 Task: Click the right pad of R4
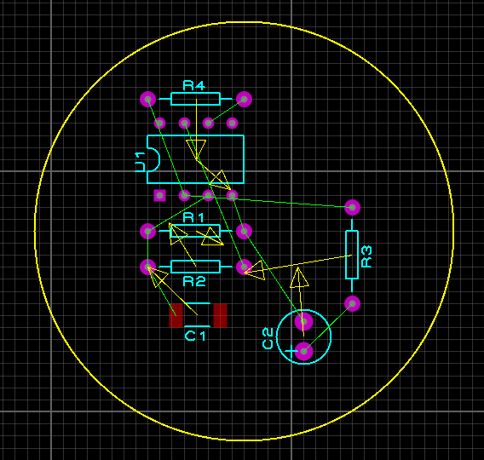click(244, 99)
